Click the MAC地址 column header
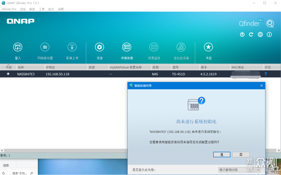Screen dimensions: 281x175 247,67
